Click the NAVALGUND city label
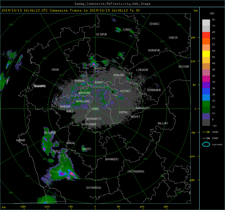The width and height of the screenshot is (225, 210). coord(83,101)
